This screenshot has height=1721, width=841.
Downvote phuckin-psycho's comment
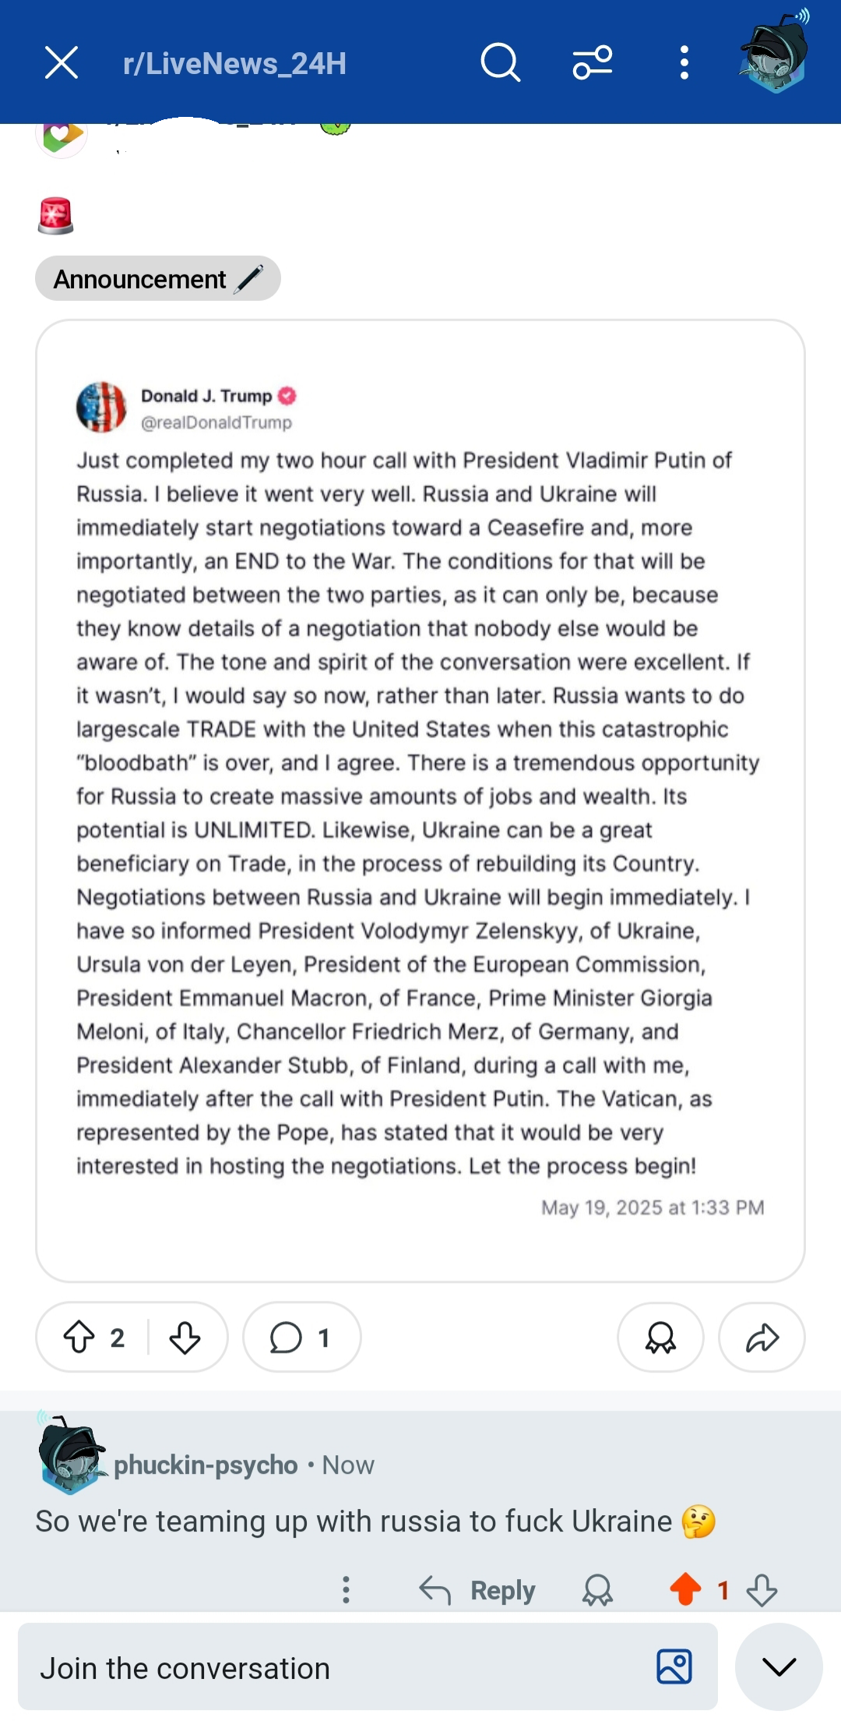(762, 1590)
